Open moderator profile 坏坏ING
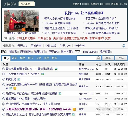 [x=53, y=51]
